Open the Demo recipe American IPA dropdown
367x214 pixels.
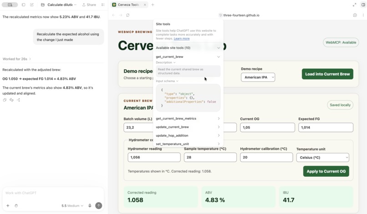coord(258,77)
